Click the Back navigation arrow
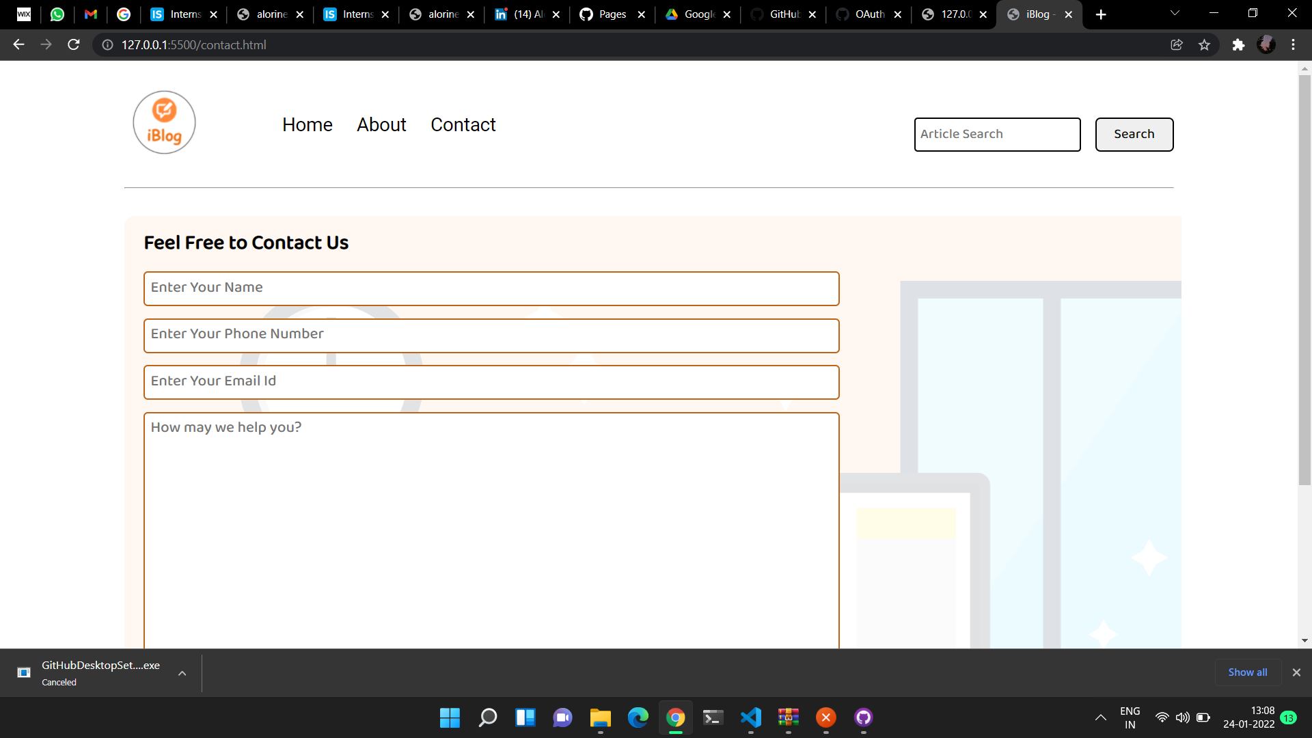 [18, 44]
